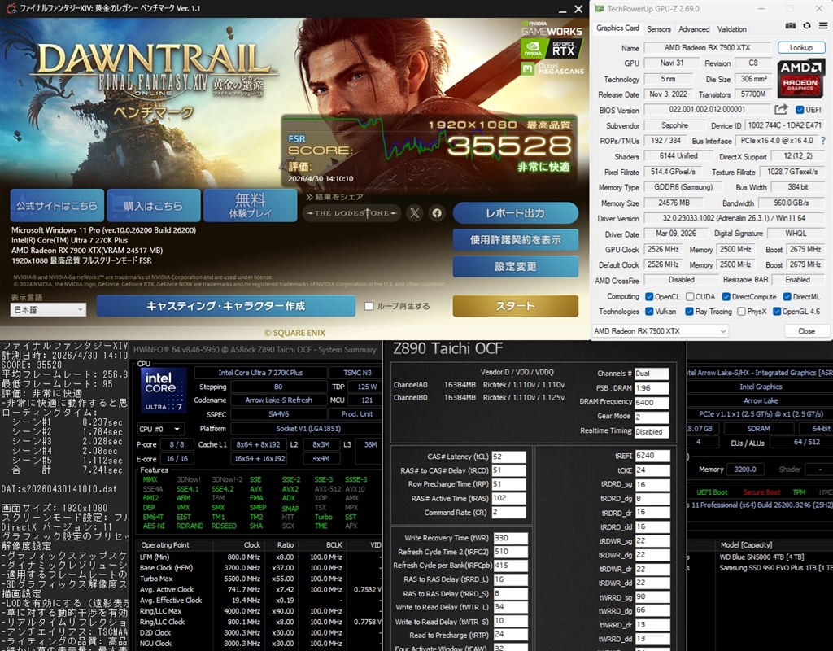Image resolution: width=833 pixels, height=651 pixels.
Task: Click the Samsung SSD 990 EVO Plus drive entry
Action: pyautogui.click(x=776, y=568)
